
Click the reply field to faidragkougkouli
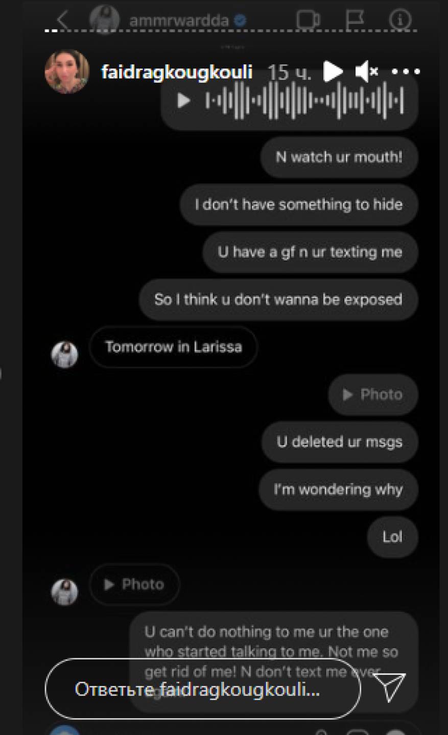pyautogui.click(x=203, y=688)
